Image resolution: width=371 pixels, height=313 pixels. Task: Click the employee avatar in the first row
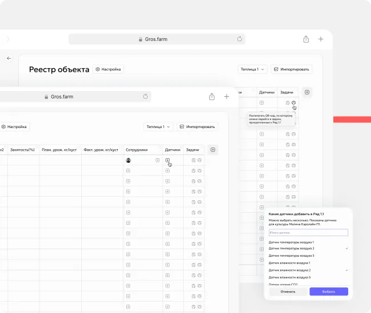[128, 160]
